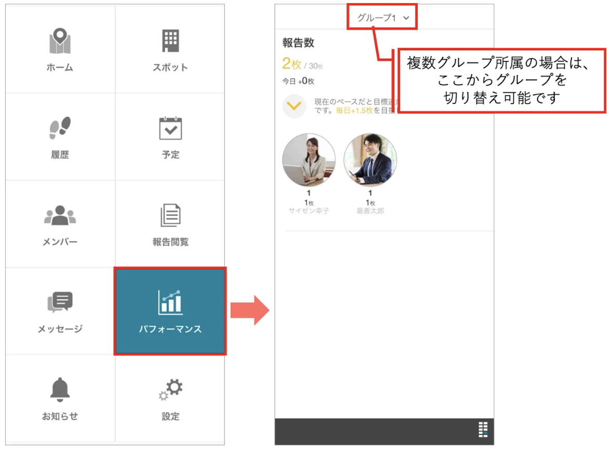Open the grid menu icon in bottom bar
Screen dimensions: 614x452
483,430
